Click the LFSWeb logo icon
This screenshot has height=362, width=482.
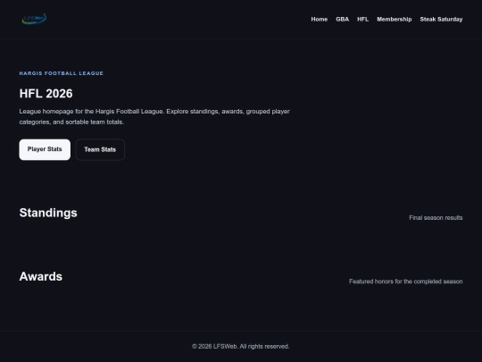pos(34,19)
